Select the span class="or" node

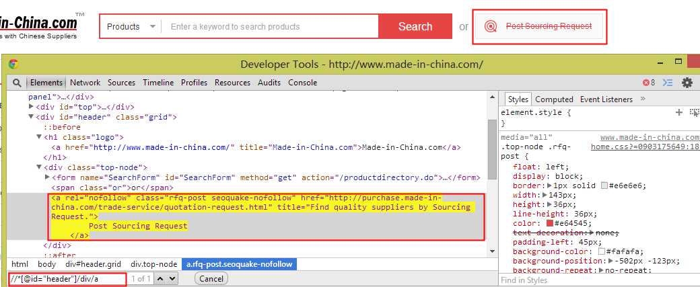click(x=112, y=188)
